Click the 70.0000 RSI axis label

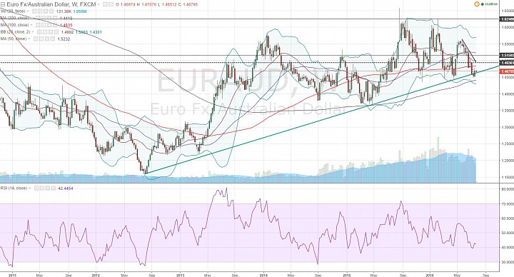point(508,204)
